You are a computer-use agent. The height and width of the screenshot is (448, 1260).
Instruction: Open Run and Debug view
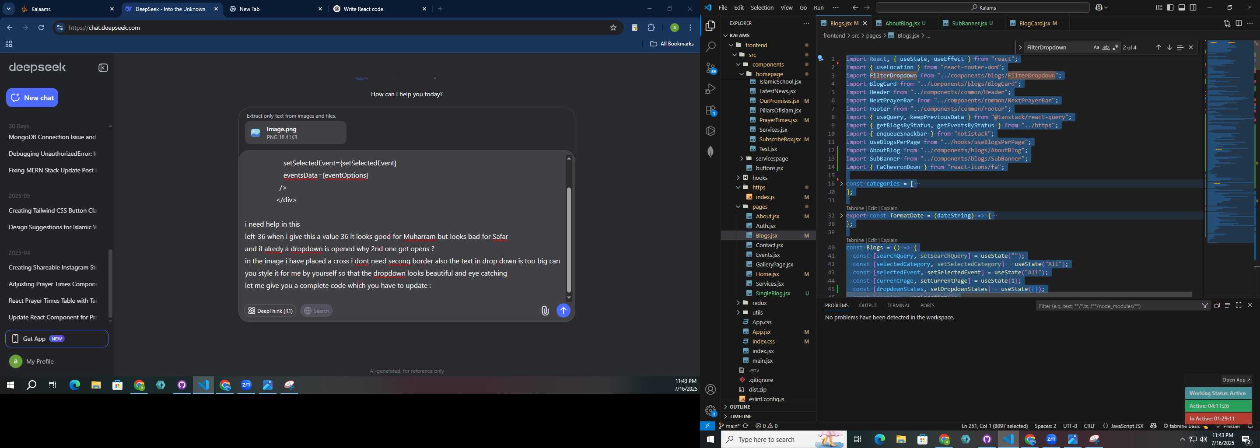tap(710, 89)
